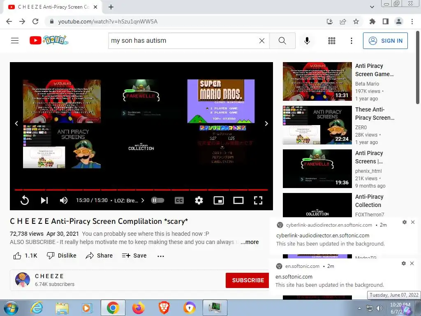Toggle the Chrome side panel
The height and width of the screenshot is (316, 421).
[386, 21]
